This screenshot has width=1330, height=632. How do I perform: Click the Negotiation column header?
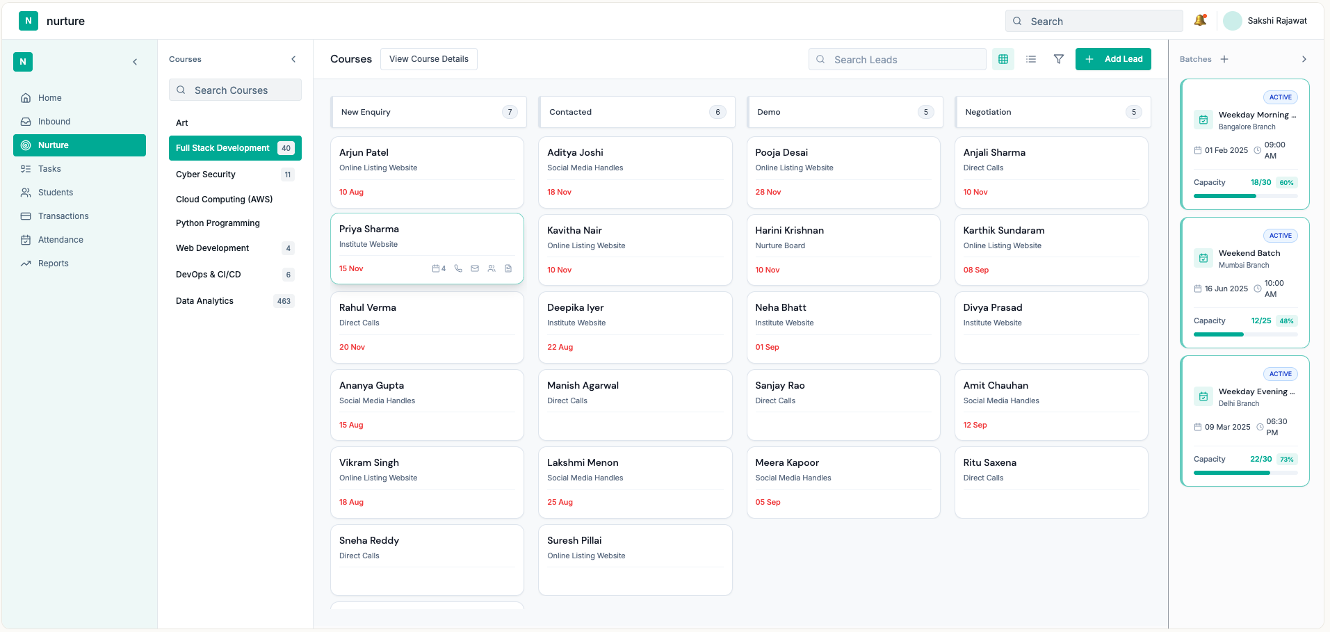1053,112
